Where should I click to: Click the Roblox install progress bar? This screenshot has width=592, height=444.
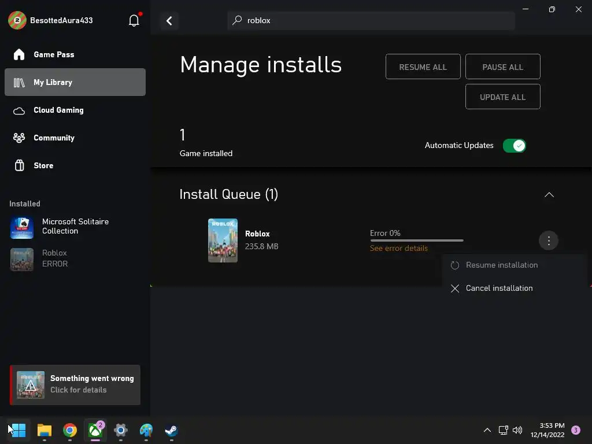[x=417, y=240]
